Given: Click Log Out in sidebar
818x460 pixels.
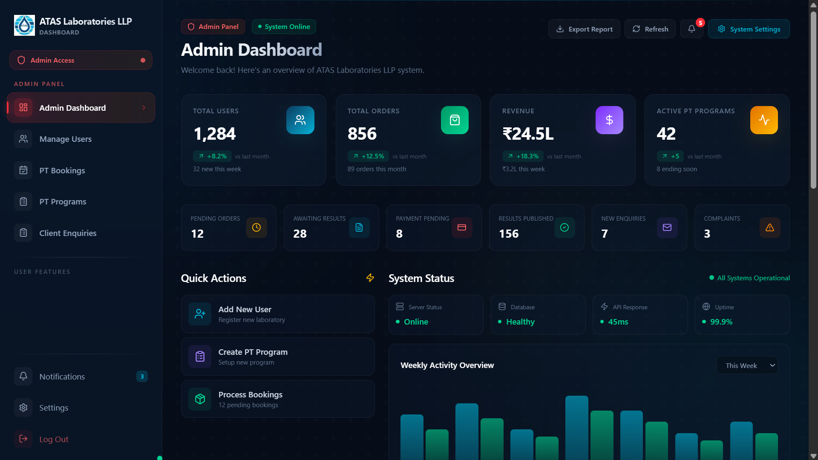Looking at the screenshot, I should (x=81, y=439).
